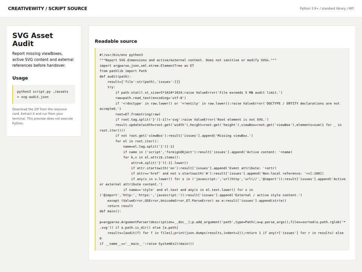Viewport: 362px width, 272px height.
Task: Click the 'import argparse,json,xml.etree.ElementTree as ET' line
Action: [147, 66]
